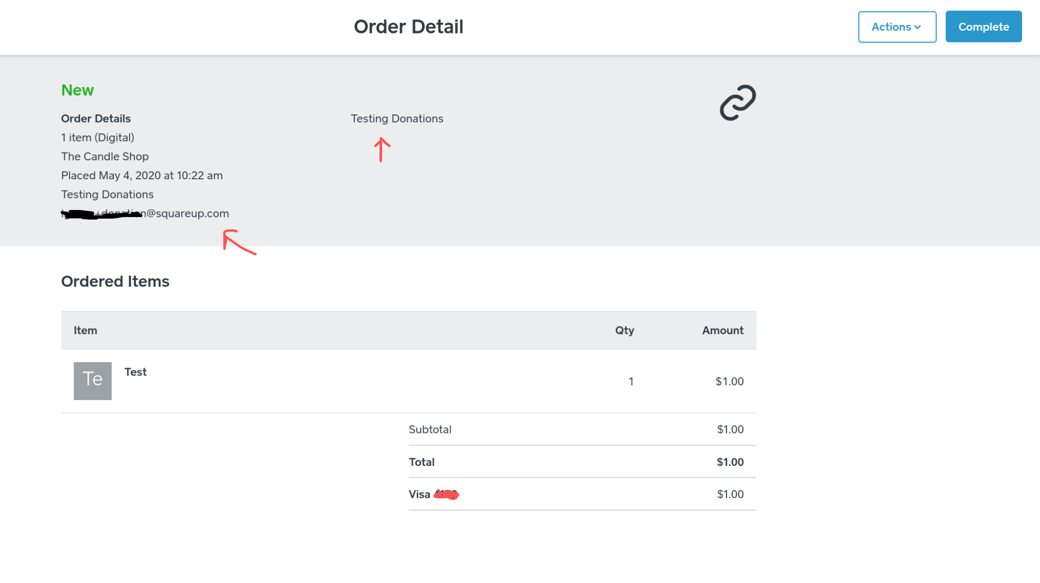The width and height of the screenshot is (1040, 583).
Task: Select the Test item name
Action: pyautogui.click(x=135, y=372)
